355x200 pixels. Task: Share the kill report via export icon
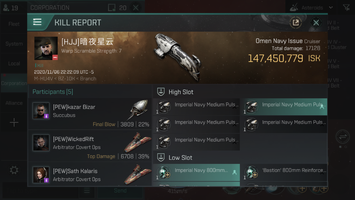(296, 22)
